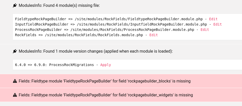Viewport: 242px width, 106px height.
Task: Select the 'Found 4 module(s) missing file' heading
Action: (59, 6)
